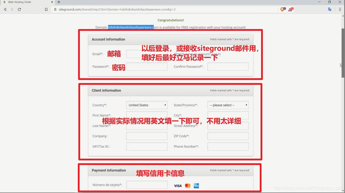Select the American Express logo
Viewport: 345px width, 193px height.
pyautogui.click(x=196, y=186)
